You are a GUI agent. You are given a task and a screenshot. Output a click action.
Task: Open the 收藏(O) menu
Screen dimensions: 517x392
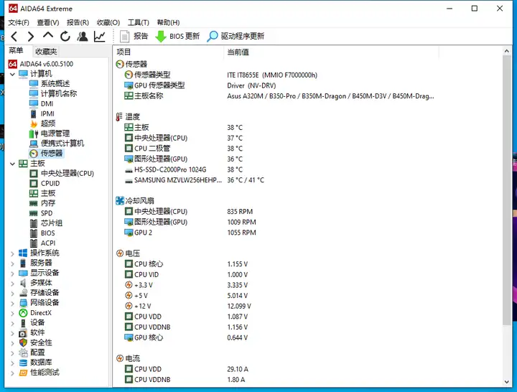click(108, 22)
